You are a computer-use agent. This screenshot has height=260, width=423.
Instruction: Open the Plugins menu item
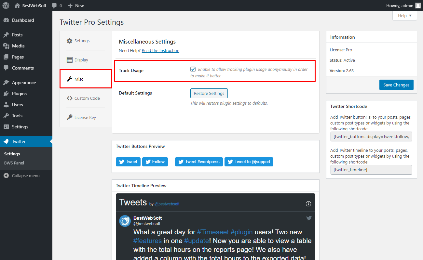pyautogui.click(x=26, y=94)
